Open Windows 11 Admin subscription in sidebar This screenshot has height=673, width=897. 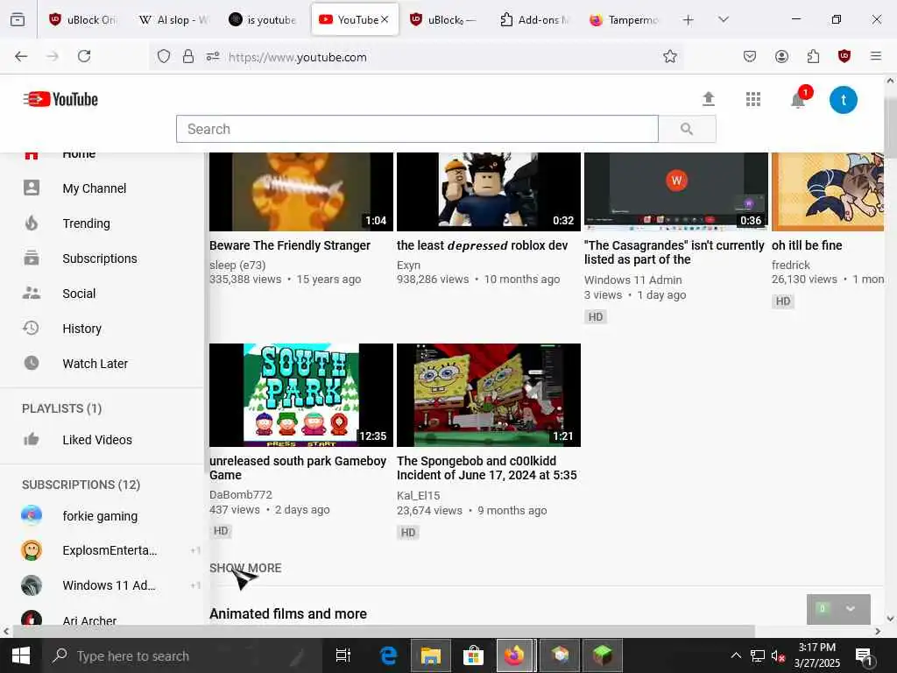pyautogui.click(x=109, y=585)
